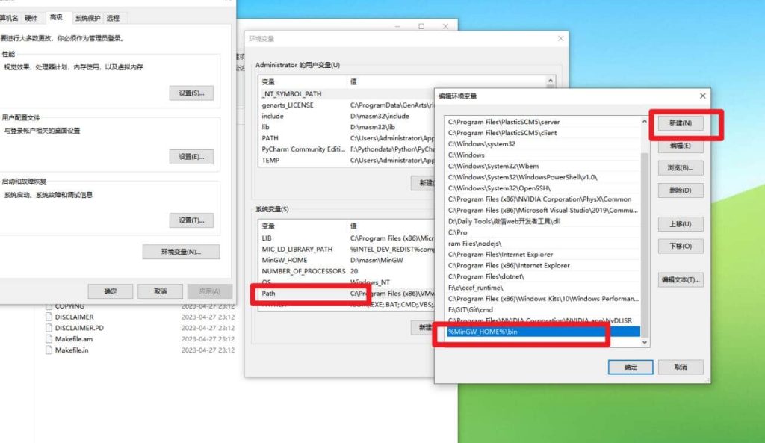Click 新建(N) to add a path entry
Image resolution: width=765 pixels, height=443 pixels.
click(x=681, y=123)
